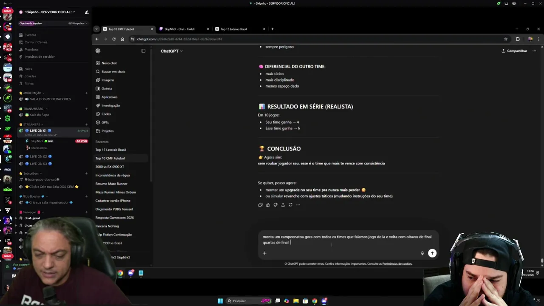This screenshot has width=544, height=306.
Task: Click the message composer text field
Action: [348, 240]
